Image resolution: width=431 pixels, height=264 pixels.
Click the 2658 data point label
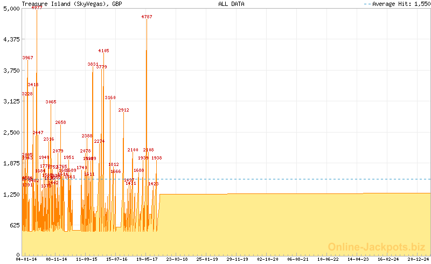60,122
